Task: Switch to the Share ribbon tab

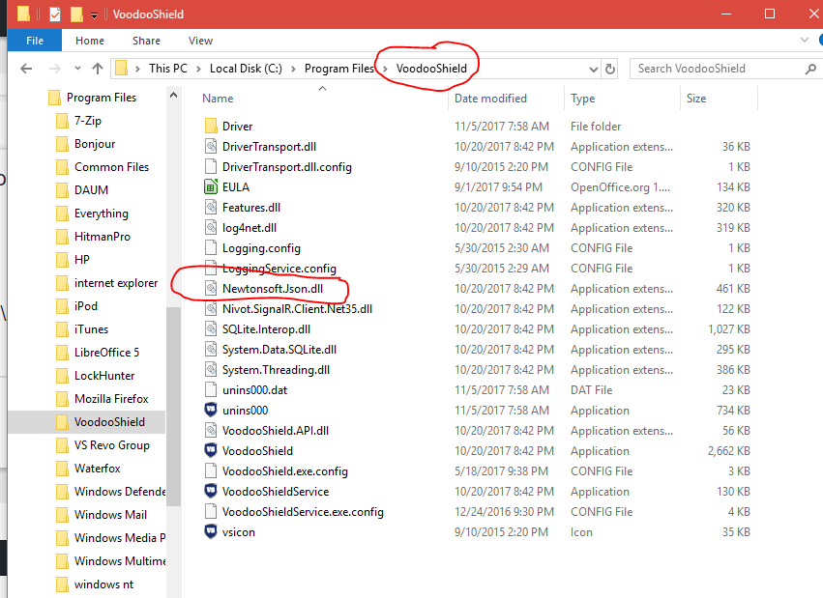Action: point(146,41)
